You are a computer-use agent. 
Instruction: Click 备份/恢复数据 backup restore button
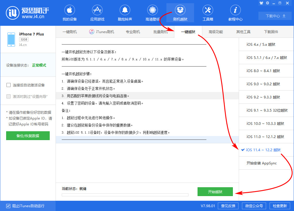point(28,136)
